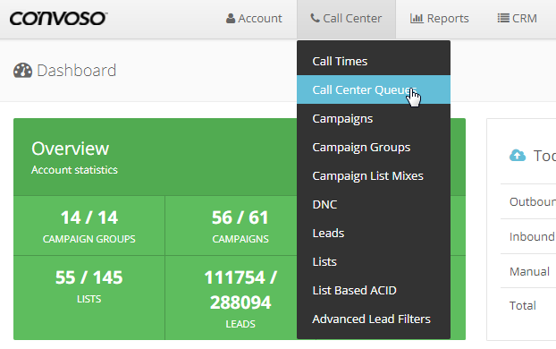556x349 pixels.
Task: Open the CRM menu
Action: point(517,19)
